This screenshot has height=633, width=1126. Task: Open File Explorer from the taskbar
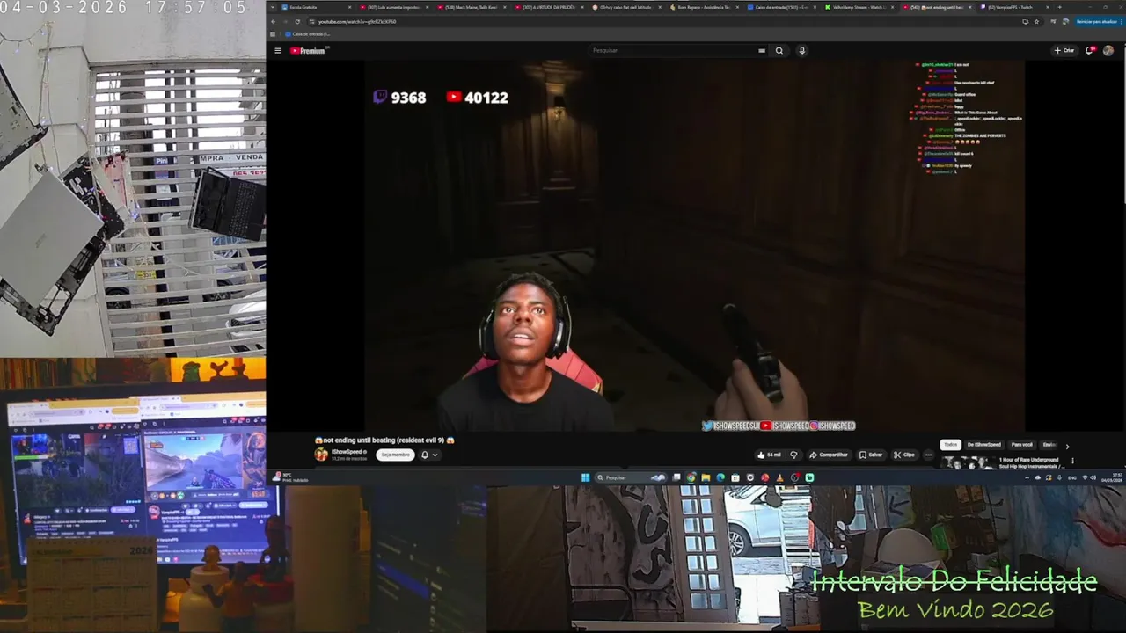[x=706, y=477]
